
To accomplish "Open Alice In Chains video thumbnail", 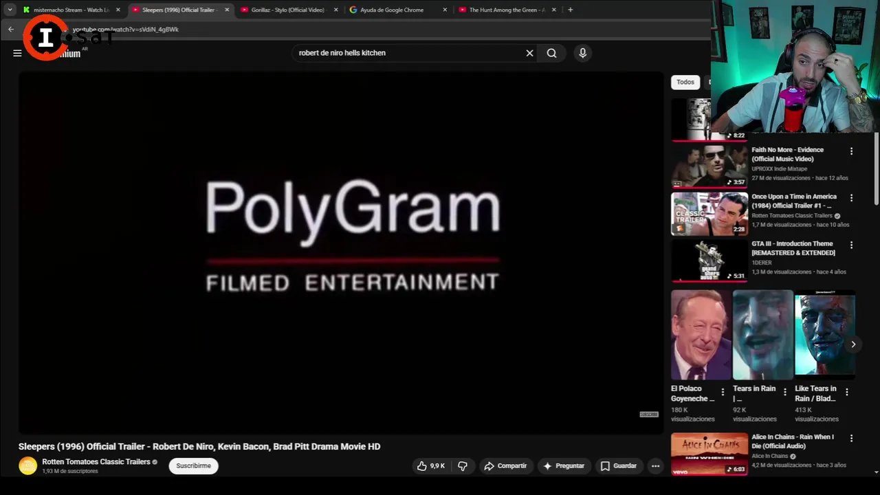I will tap(709, 454).
